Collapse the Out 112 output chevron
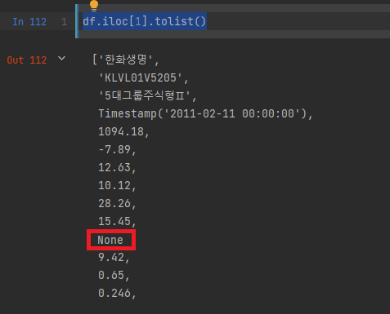Screen dimensions: 390x314 62,58
